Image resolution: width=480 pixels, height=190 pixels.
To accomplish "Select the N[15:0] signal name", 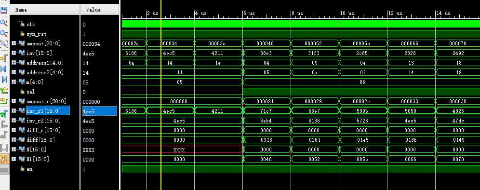I will tap(37, 149).
